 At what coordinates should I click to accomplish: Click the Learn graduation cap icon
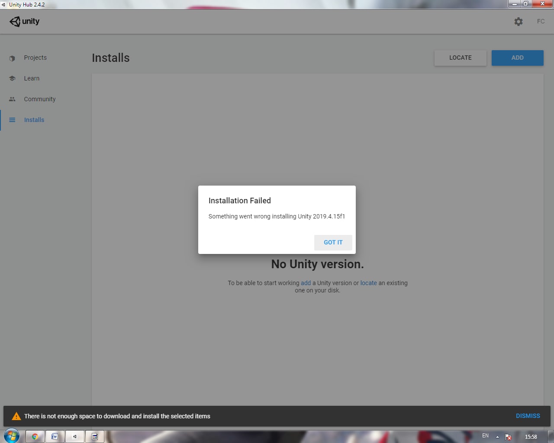pyautogui.click(x=12, y=78)
